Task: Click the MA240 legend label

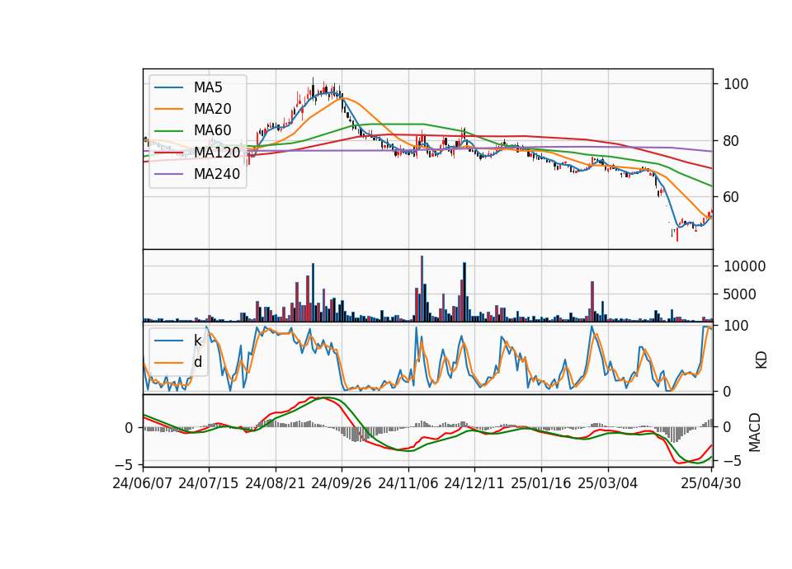Action: pos(217,174)
